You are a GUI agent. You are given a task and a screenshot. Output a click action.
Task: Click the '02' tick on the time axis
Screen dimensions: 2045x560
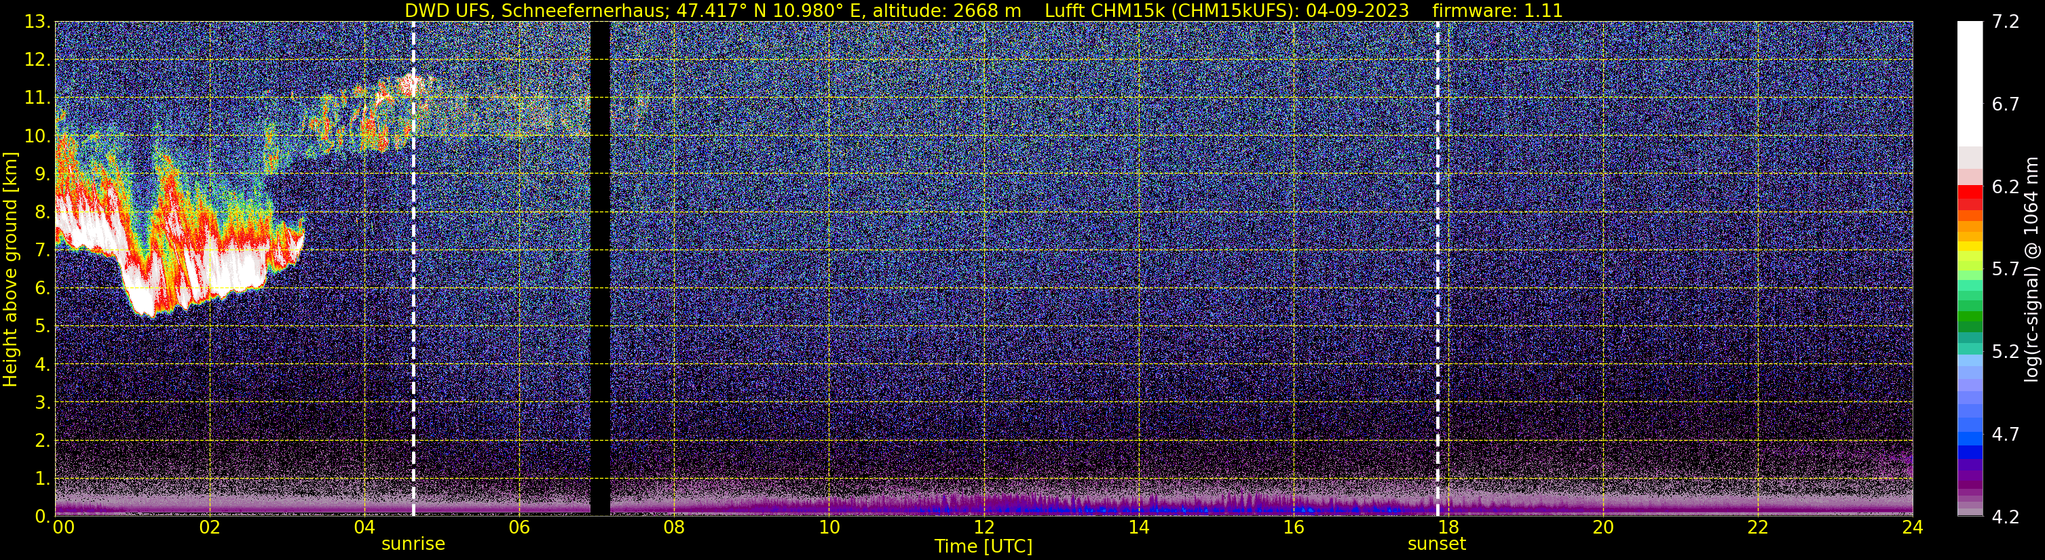coord(210,527)
